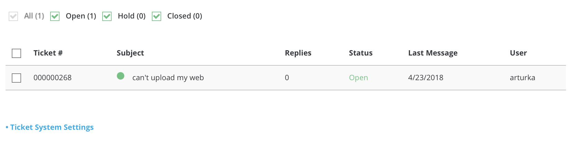Sort by the Subject column header

coord(130,53)
